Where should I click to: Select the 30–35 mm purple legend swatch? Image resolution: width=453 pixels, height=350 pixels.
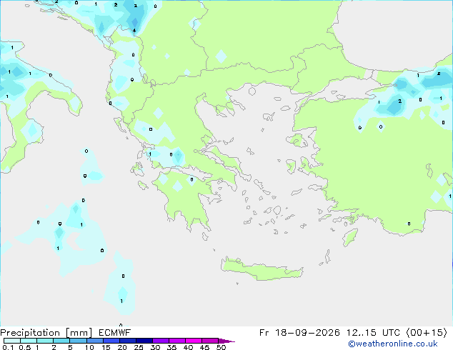pos(161,341)
